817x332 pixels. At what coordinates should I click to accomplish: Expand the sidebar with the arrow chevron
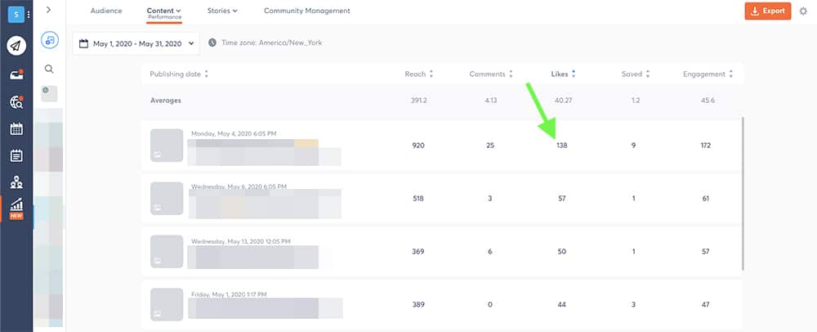point(49,10)
